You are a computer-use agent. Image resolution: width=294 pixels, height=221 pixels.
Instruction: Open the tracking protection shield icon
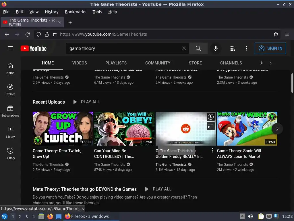pos(39,34)
